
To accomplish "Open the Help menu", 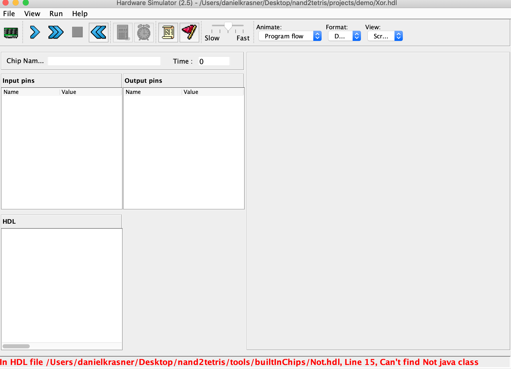I will (x=80, y=14).
